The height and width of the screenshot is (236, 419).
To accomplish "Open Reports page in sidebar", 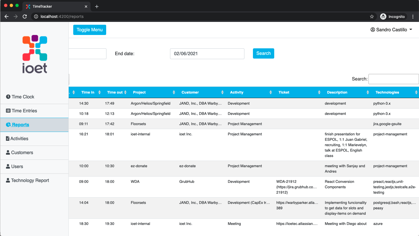I will click(x=34, y=125).
